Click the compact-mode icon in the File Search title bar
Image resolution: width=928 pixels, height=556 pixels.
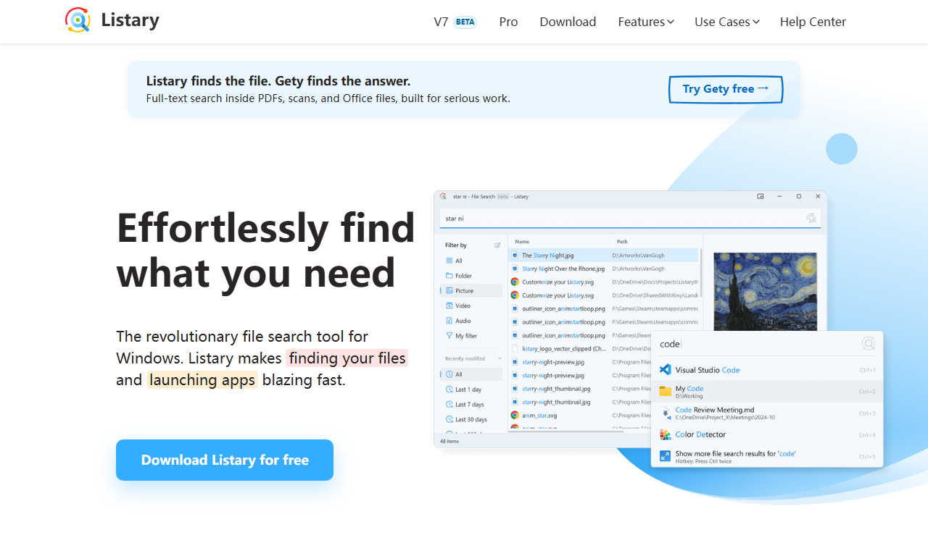point(761,196)
